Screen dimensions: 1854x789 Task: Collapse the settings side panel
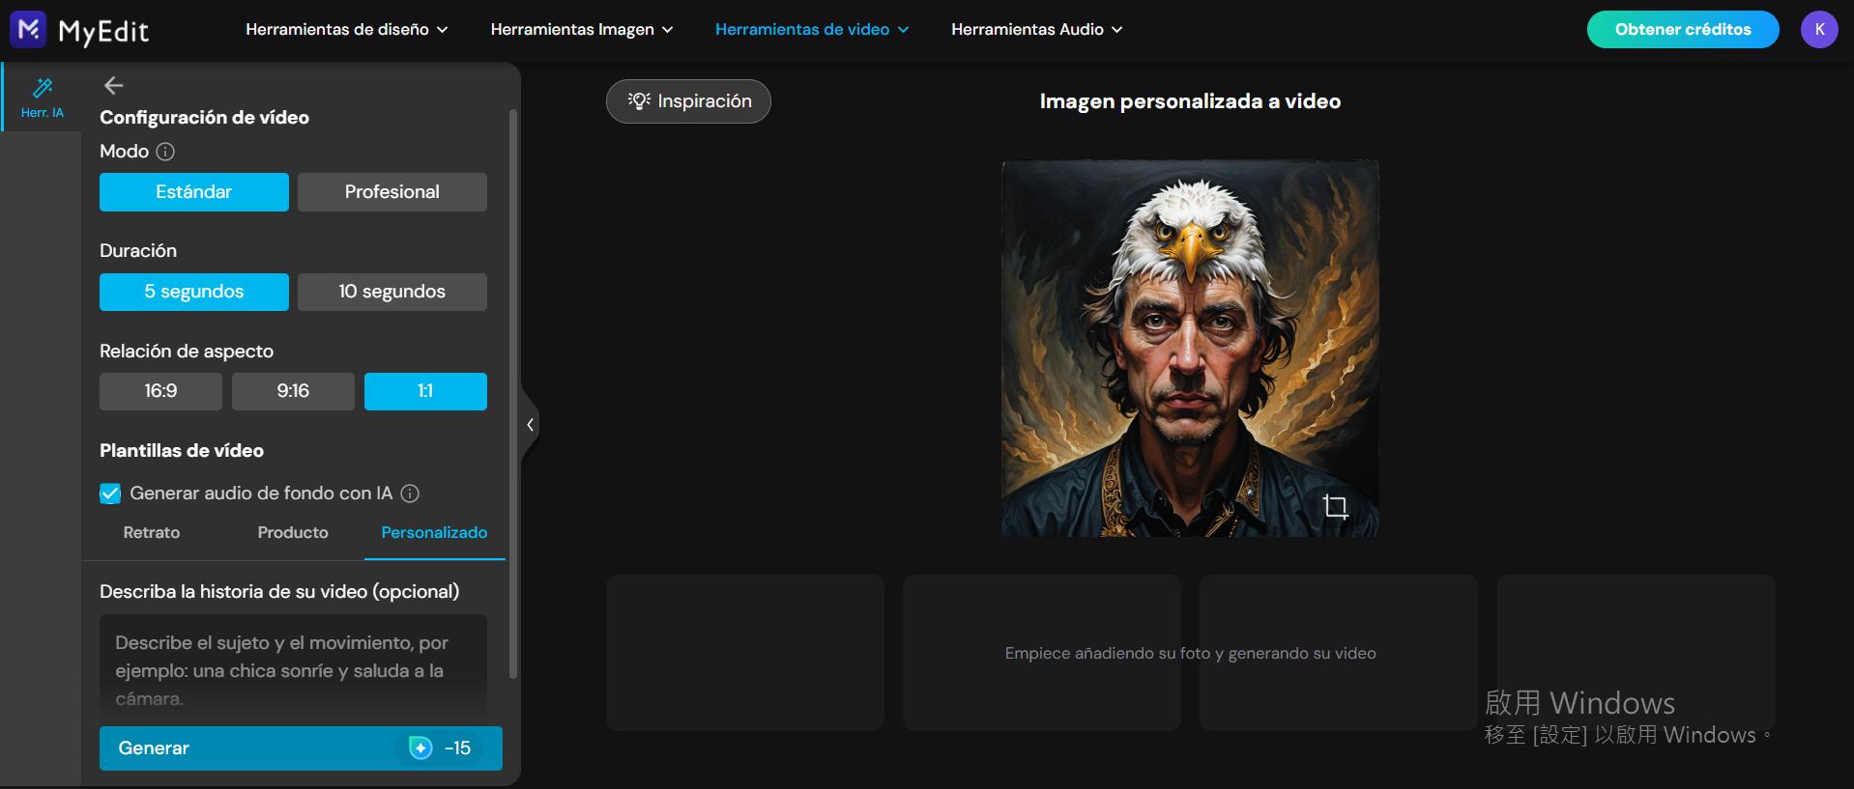530,425
